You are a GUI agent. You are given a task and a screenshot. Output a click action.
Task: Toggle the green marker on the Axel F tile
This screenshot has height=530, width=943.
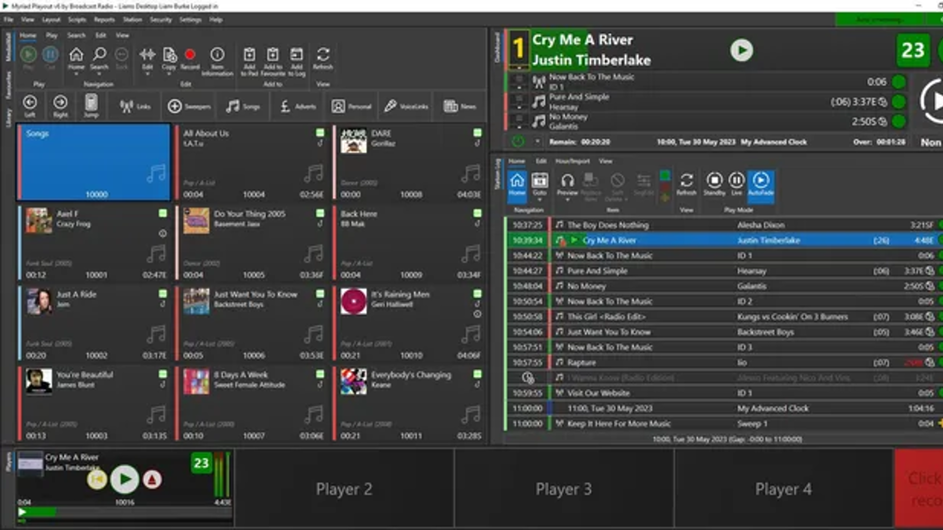point(163,213)
